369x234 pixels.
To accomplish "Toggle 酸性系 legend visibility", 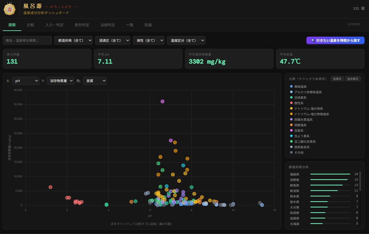I will click(x=297, y=103).
